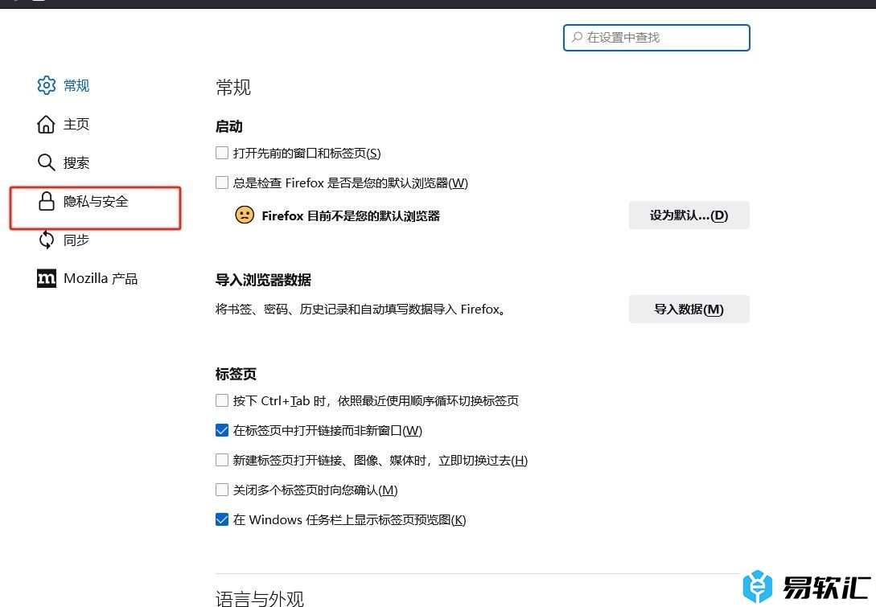
Task: Click the 导入浏览器数据 section heading
Action: pos(263,280)
